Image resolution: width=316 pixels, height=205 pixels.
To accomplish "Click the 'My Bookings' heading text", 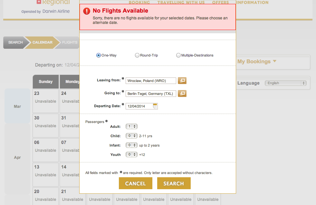I will [x=254, y=61].
